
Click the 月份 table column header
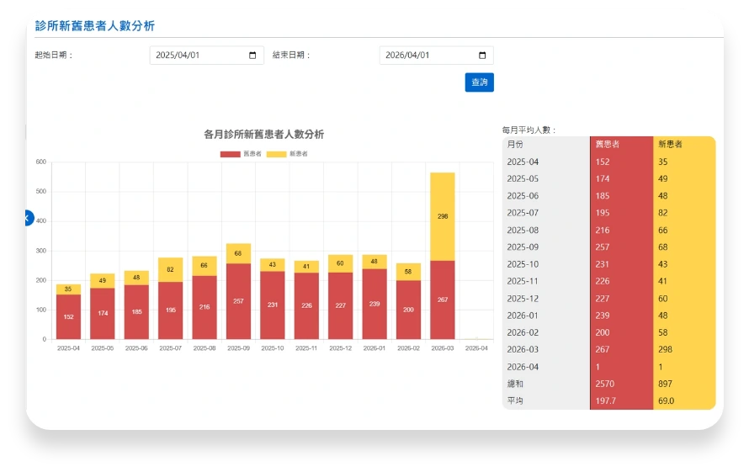click(x=515, y=144)
